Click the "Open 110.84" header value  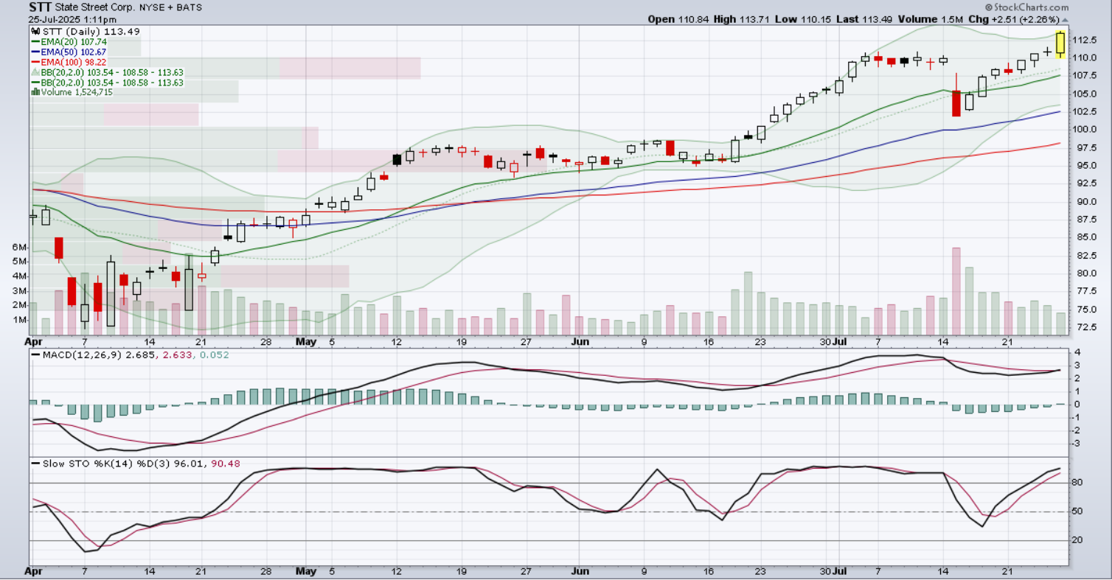tap(678, 19)
